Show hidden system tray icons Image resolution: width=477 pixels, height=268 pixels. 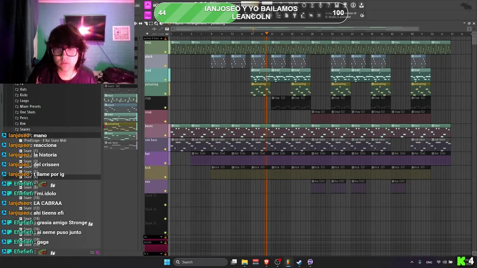(x=412, y=262)
